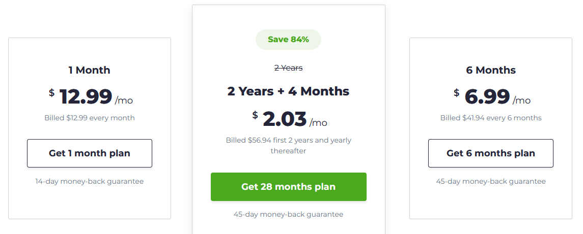Choose the green Get 28 months plan button
583x234 pixels.
point(289,186)
